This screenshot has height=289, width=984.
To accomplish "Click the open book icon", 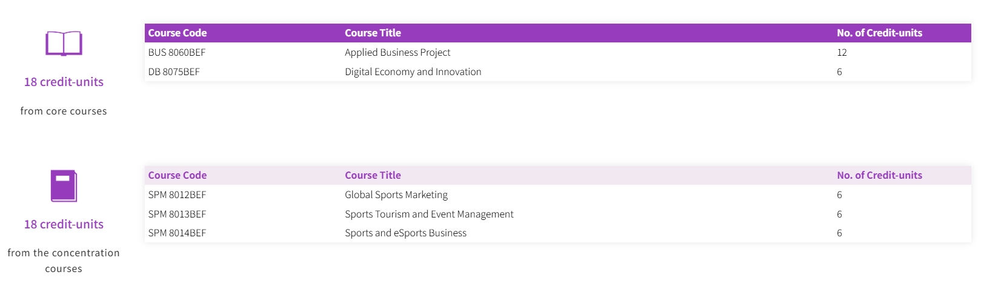I will (64, 44).
